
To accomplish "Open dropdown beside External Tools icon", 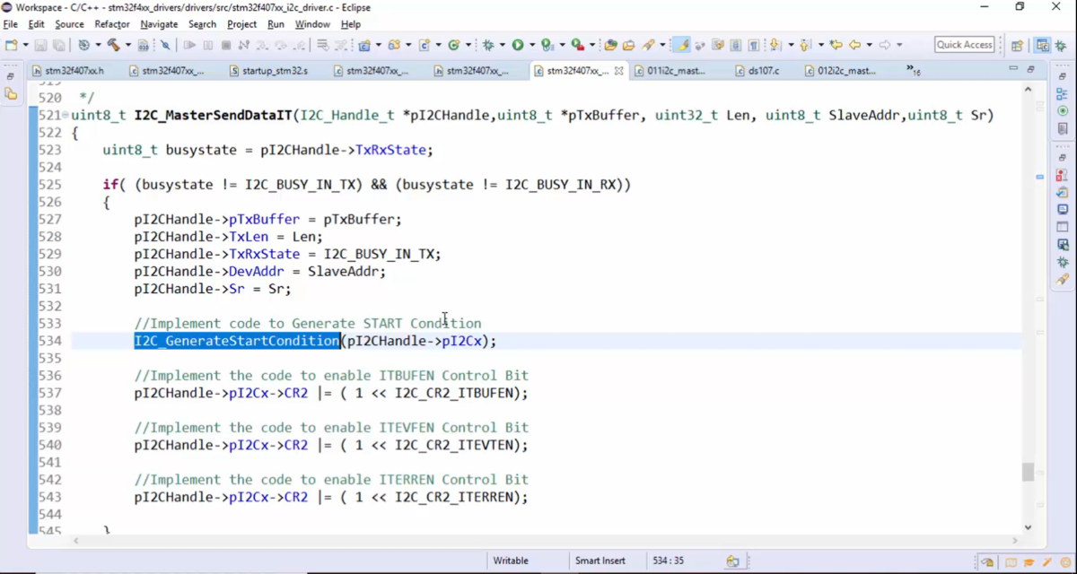I will 592,45.
